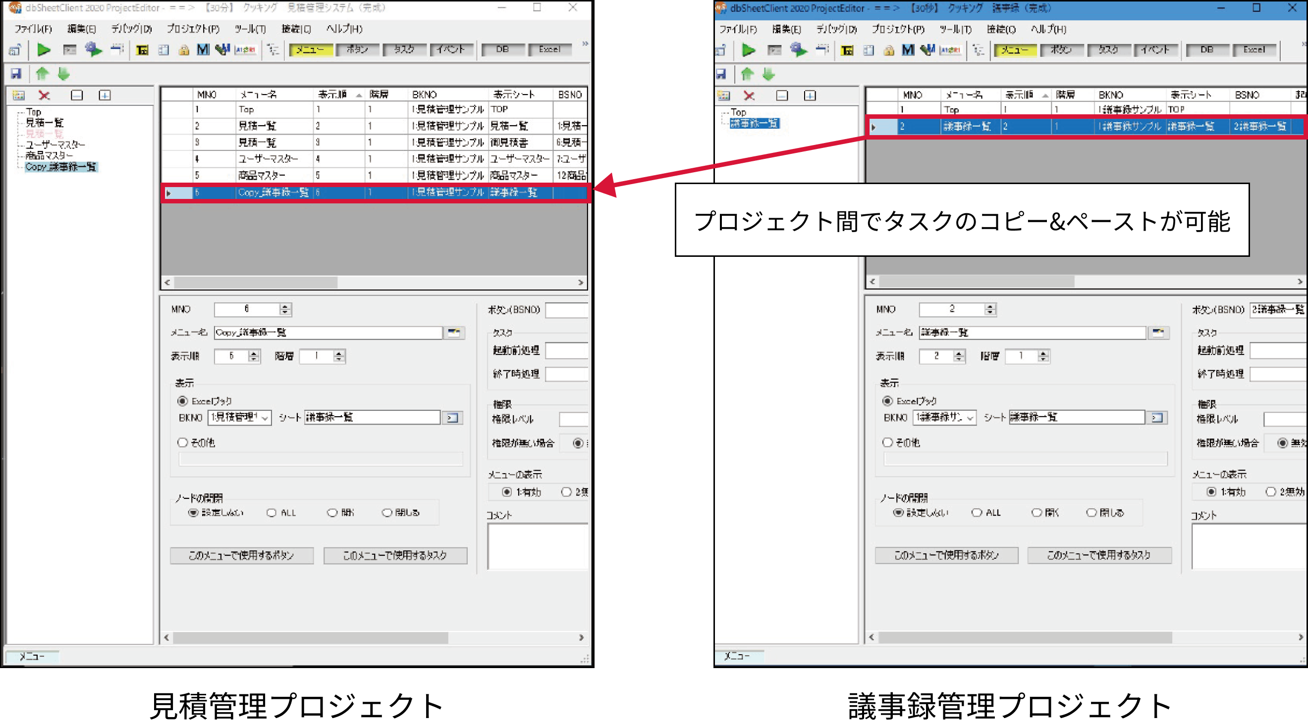Click the padlock icon in right window toolbar

tap(888, 50)
